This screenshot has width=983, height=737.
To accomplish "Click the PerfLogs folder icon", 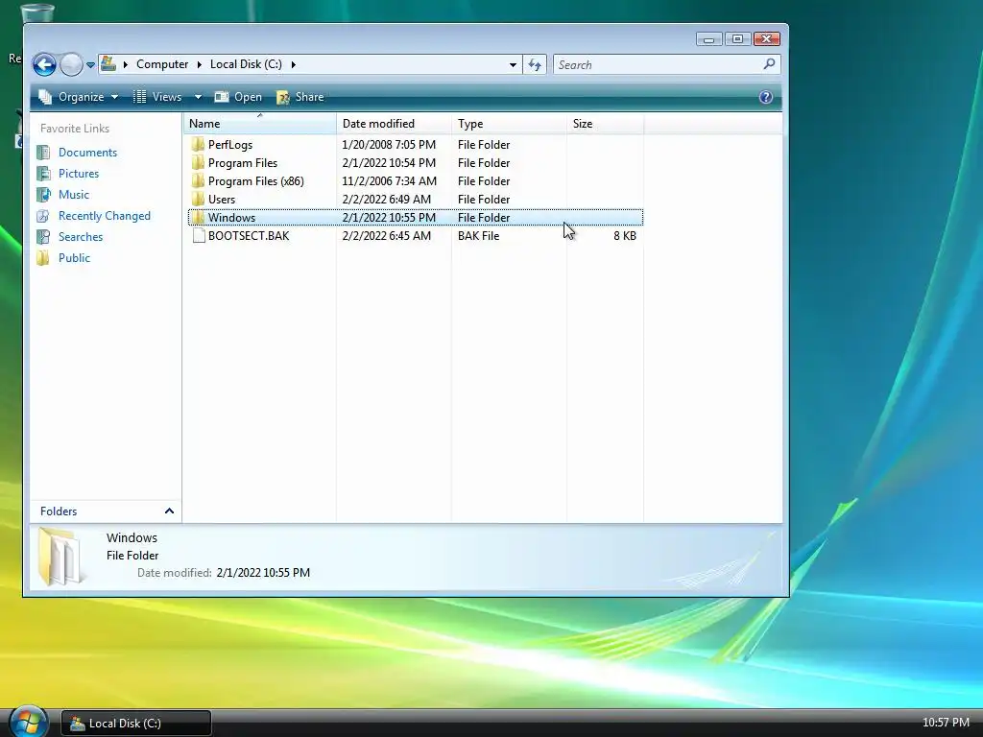I will coord(198,144).
